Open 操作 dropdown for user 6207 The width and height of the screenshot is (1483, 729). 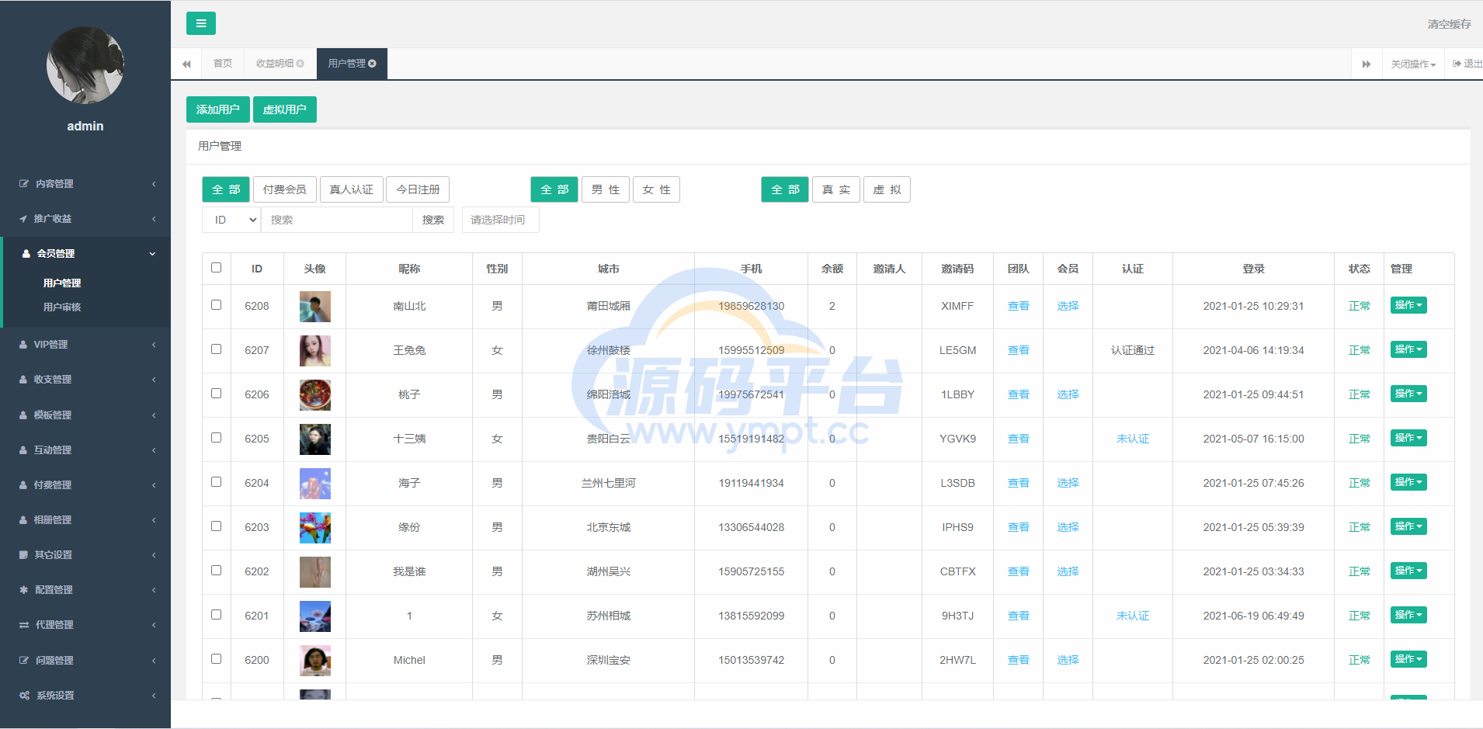1408,350
